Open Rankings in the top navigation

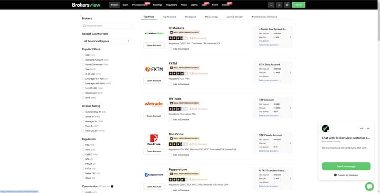(x=158, y=5)
